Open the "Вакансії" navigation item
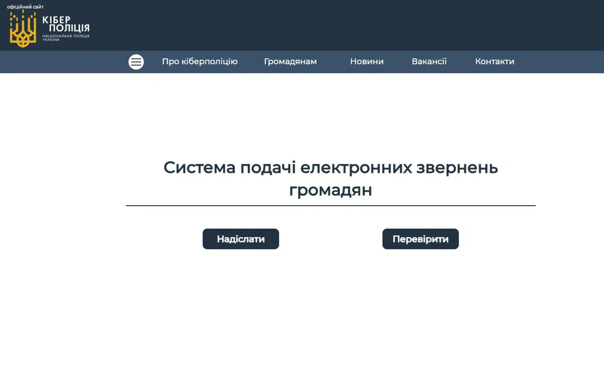This screenshot has width=604, height=375. click(429, 62)
